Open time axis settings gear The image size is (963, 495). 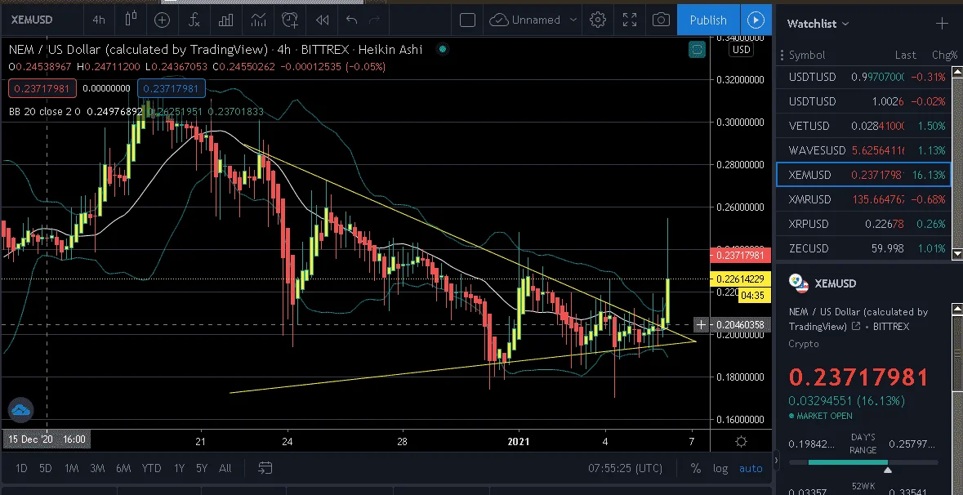tap(742, 442)
